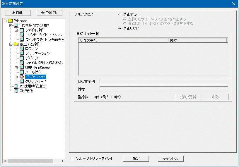Select the ログオン tree item
Screen dimensions: 239x167
pos(31,49)
